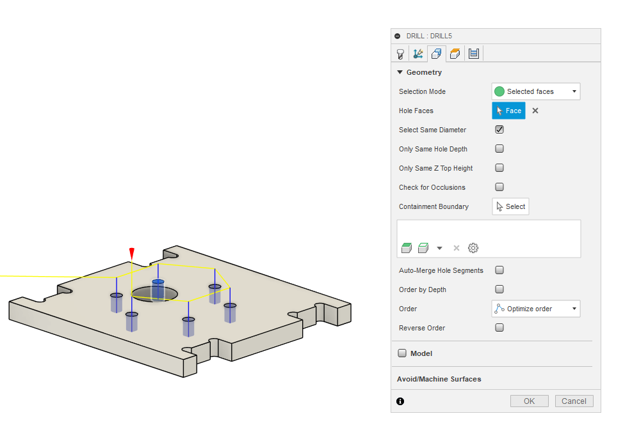Click the first green cube selection icon
Image resolution: width=632 pixels, height=425 pixels.
click(407, 248)
